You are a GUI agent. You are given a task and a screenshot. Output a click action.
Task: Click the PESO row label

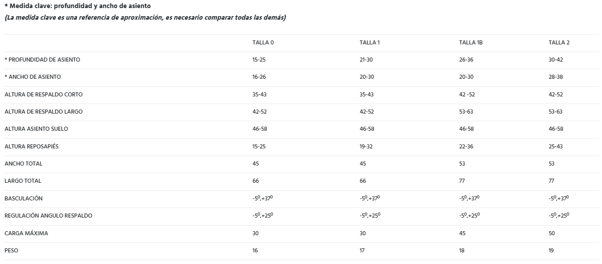tap(11, 250)
